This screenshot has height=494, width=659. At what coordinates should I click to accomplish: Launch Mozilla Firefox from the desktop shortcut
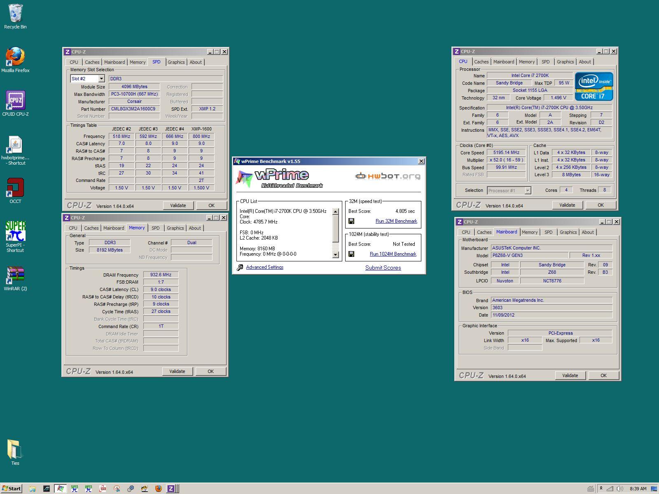click(x=15, y=60)
